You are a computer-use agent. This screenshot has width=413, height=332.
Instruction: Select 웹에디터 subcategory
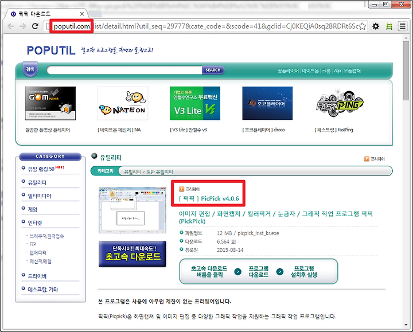coord(38,253)
